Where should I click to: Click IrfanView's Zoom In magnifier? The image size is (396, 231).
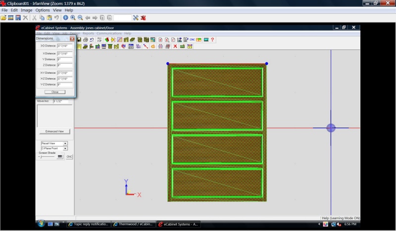pos(73,18)
